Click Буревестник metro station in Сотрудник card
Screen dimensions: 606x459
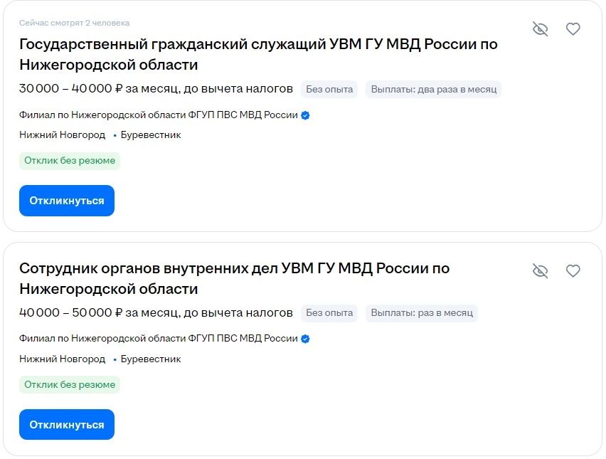pos(151,359)
